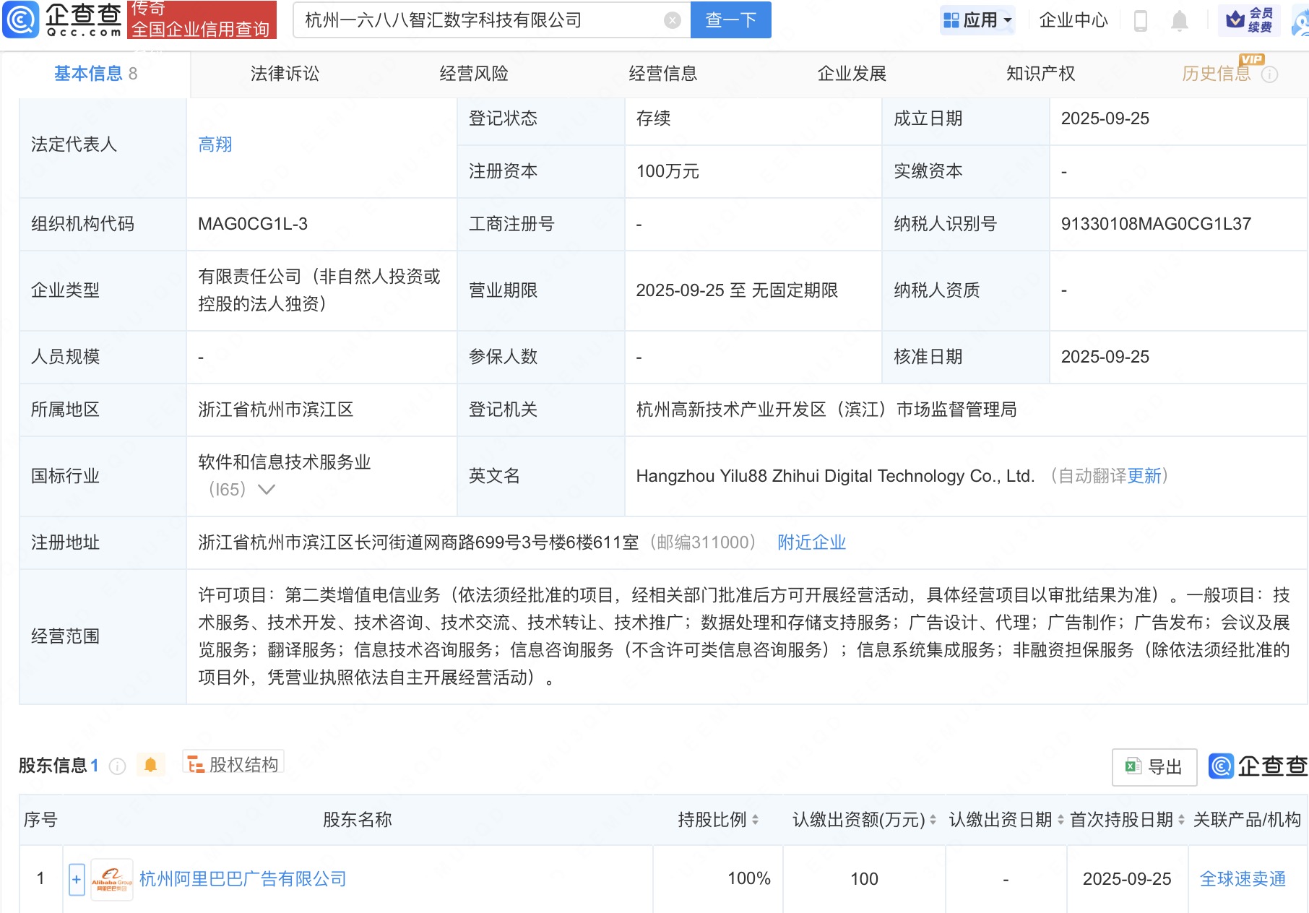The width and height of the screenshot is (1309, 913).
Task: Click the Qichacha logo in header
Action: [63, 20]
